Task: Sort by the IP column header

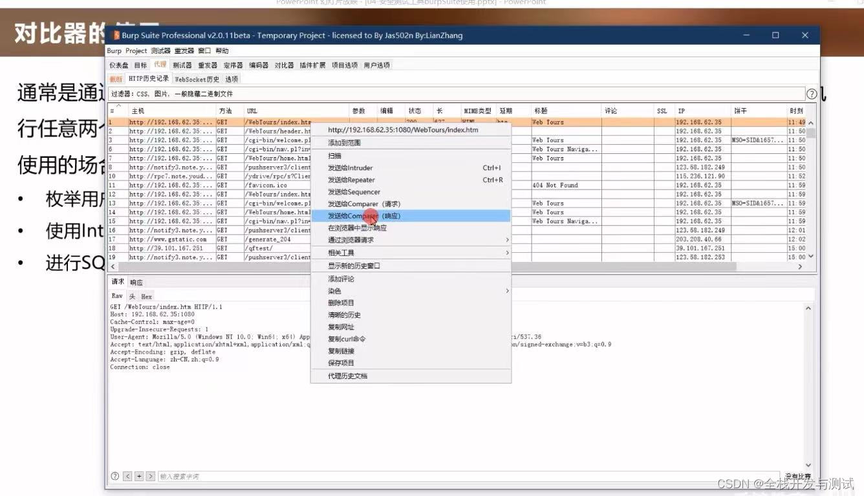Action: coord(702,111)
